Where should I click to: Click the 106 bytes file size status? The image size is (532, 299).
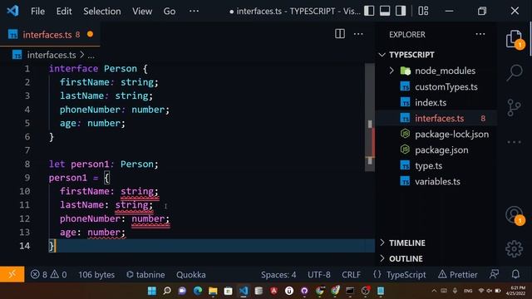pyautogui.click(x=96, y=275)
